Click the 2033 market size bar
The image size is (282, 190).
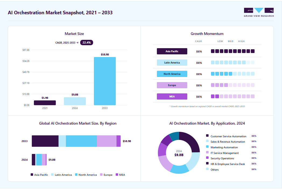(105, 81)
